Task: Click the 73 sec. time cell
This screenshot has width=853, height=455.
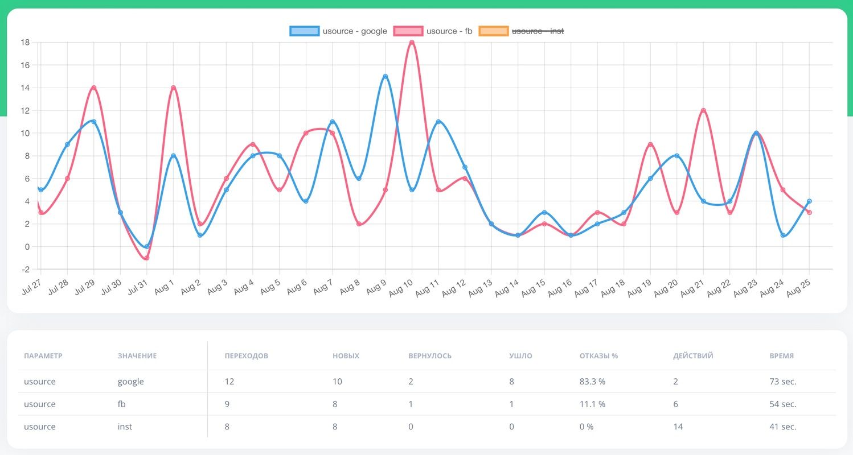Action: (x=783, y=382)
